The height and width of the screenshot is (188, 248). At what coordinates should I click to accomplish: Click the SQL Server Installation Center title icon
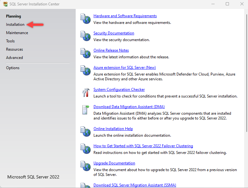[x=5, y=4]
